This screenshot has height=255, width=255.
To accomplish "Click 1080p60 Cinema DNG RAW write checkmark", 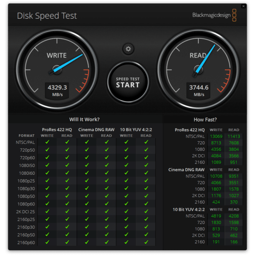I will 87,204.
